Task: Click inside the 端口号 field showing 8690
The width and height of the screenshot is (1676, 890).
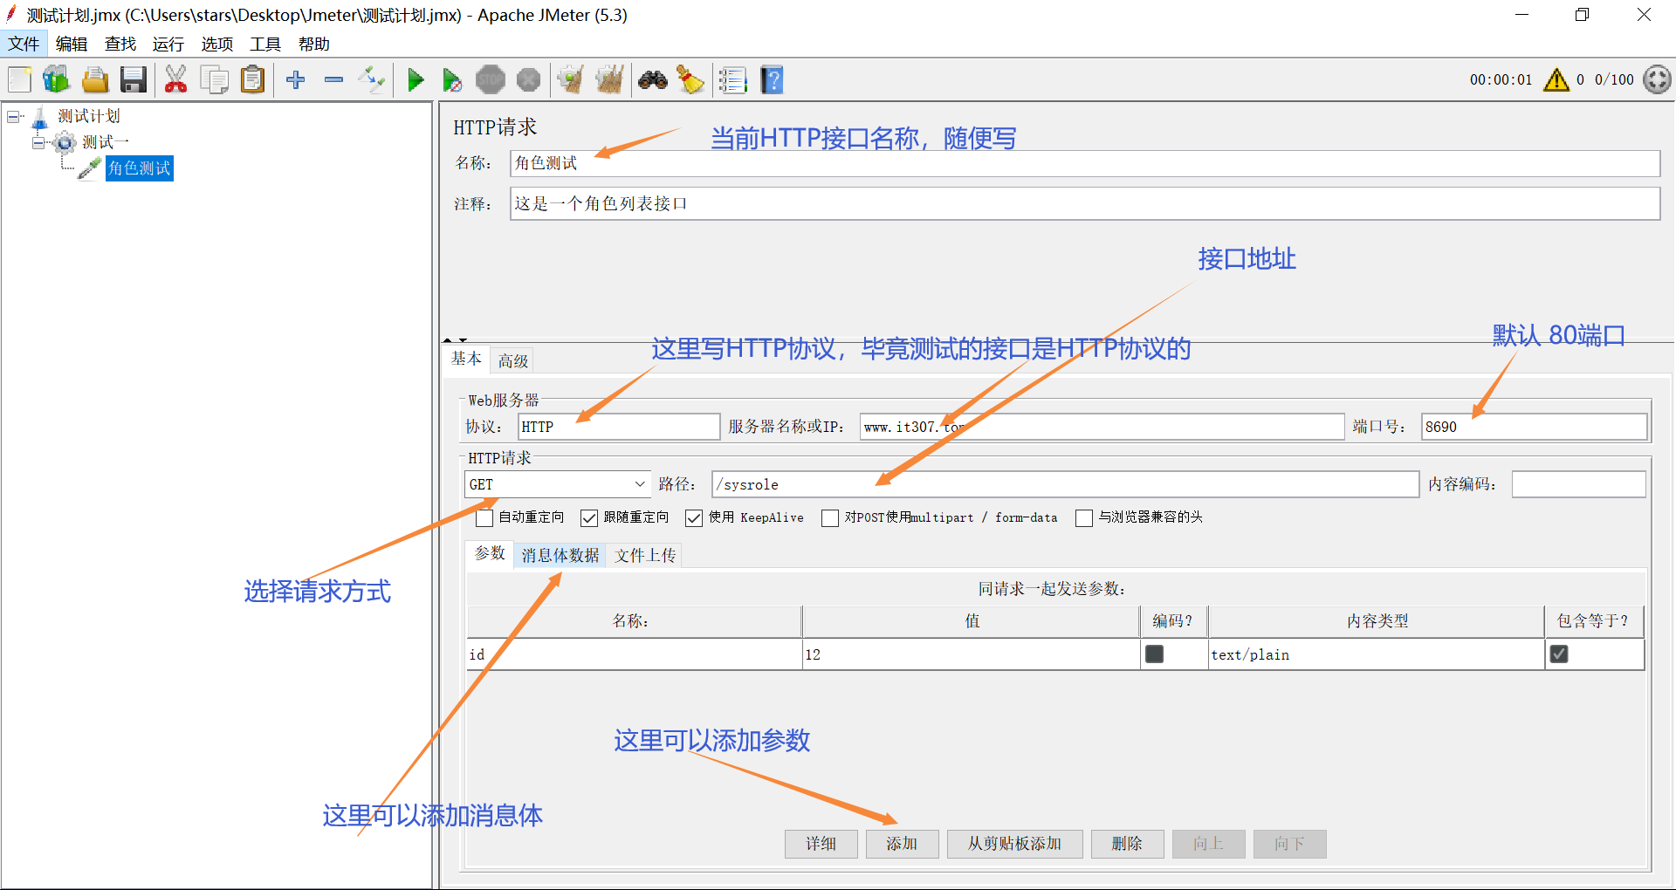Action: pyautogui.click(x=1532, y=427)
